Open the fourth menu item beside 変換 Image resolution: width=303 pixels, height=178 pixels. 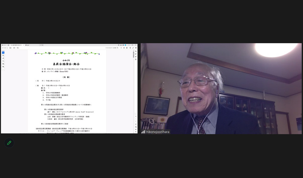point(18,48)
